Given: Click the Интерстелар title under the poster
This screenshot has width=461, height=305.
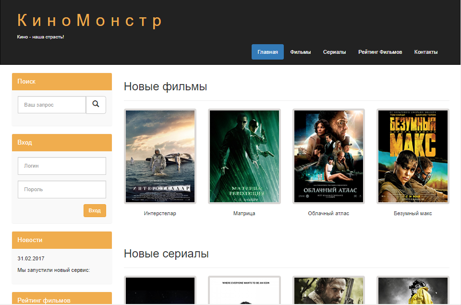Looking at the screenshot, I should click(x=160, y=213).
